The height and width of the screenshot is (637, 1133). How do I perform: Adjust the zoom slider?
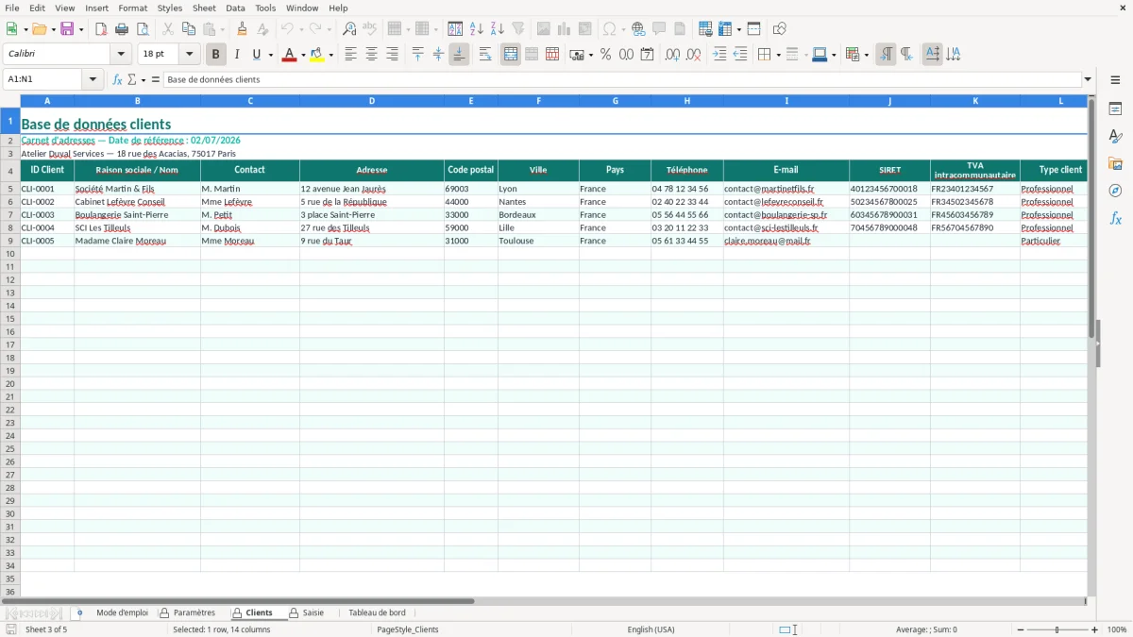coord(1057,629)
